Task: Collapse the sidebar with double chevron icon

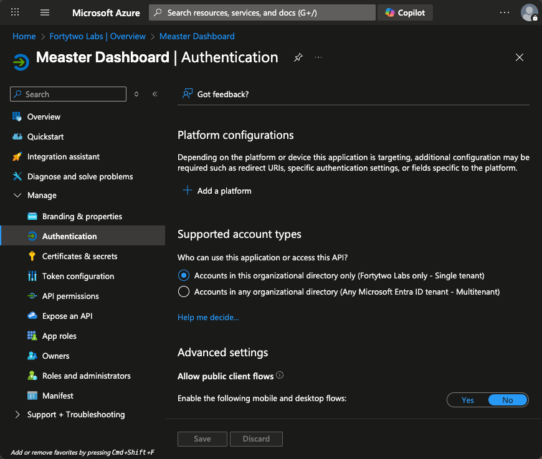Action: (x=155, y=94)
